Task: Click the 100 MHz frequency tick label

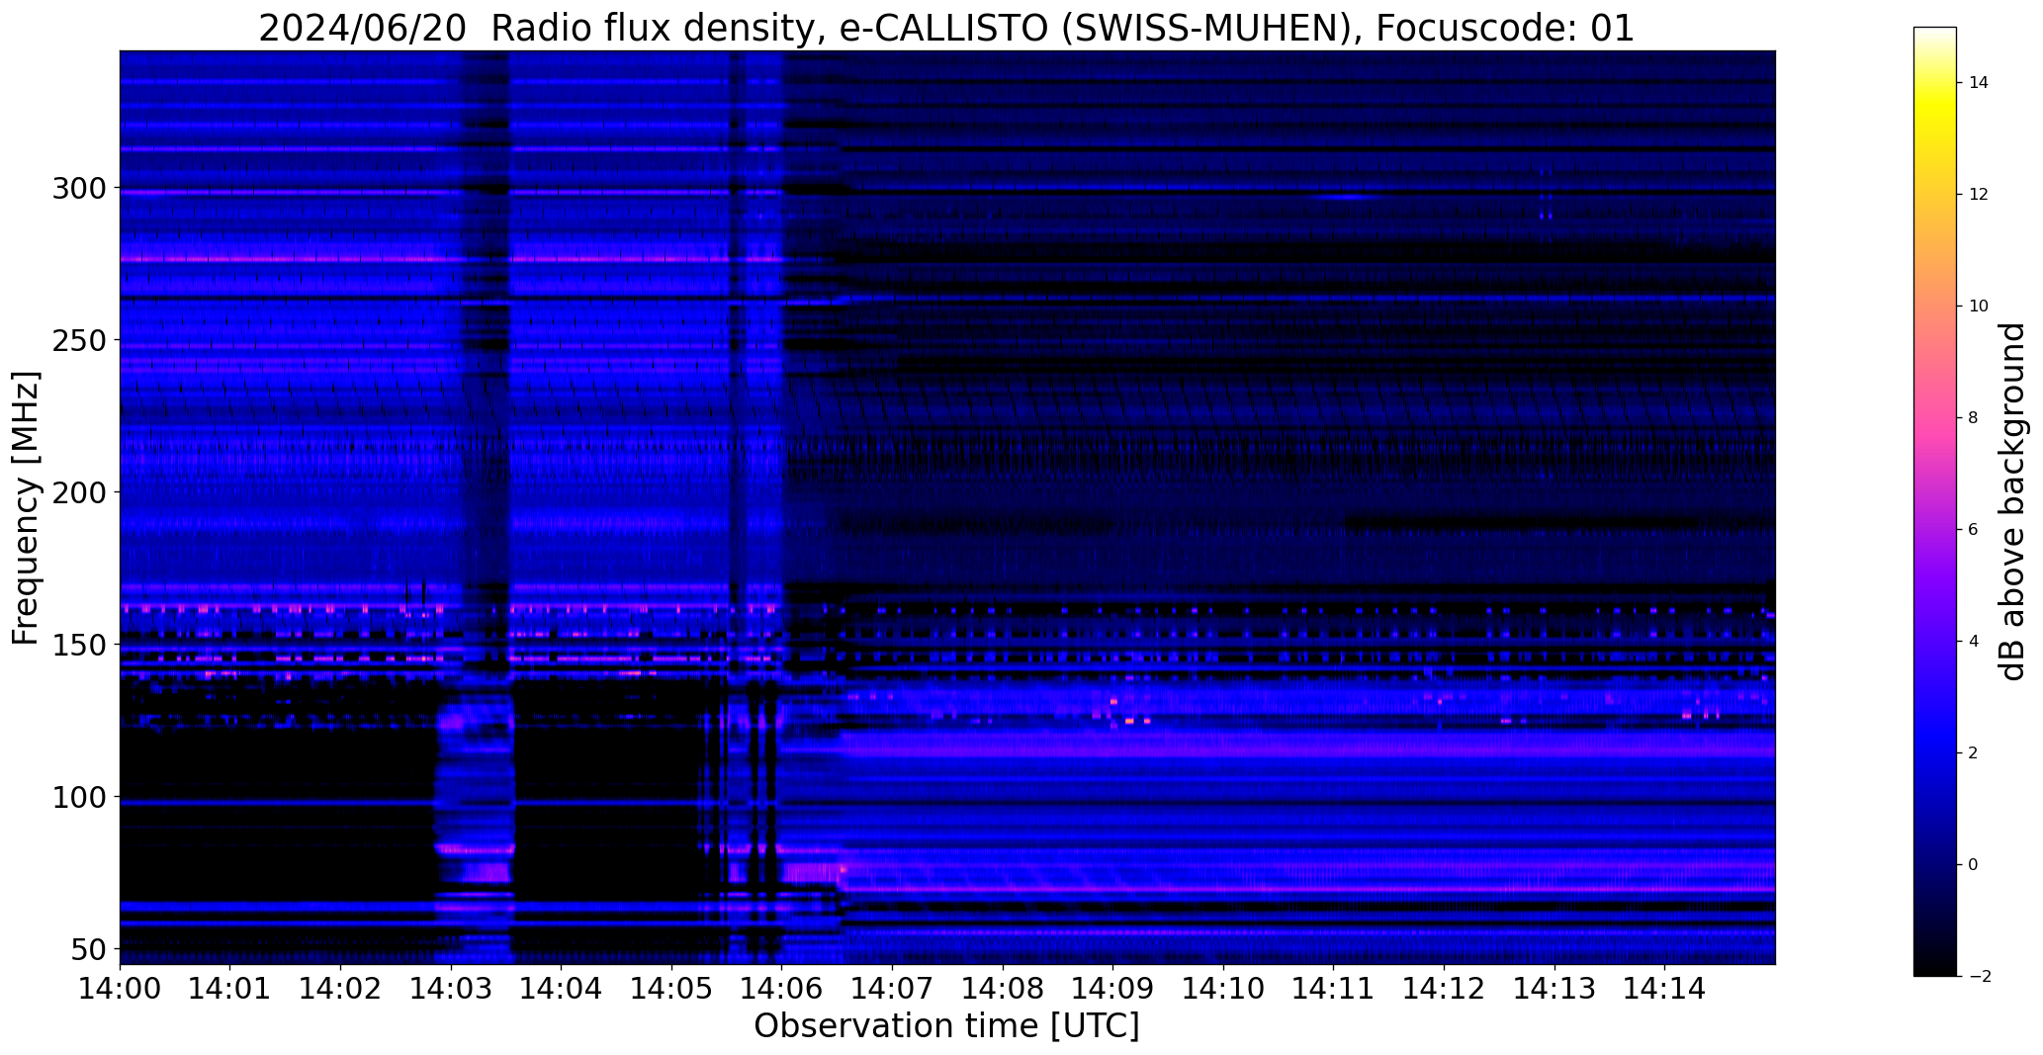Action: (78, 797)
